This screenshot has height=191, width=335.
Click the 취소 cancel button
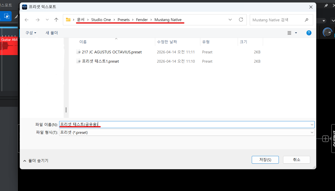[296, 160]
